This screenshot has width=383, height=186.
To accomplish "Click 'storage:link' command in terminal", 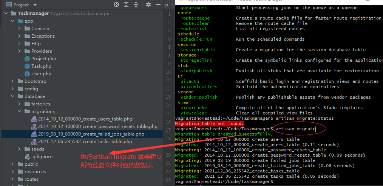I will coord(196,60).
